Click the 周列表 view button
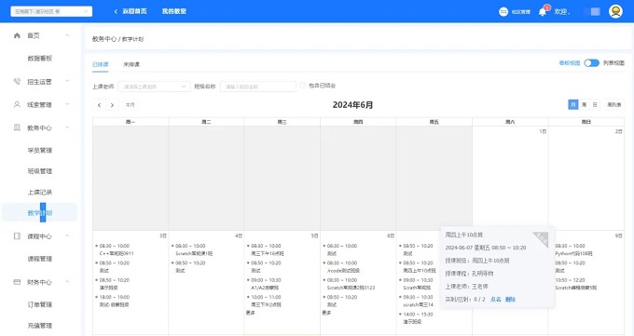634x336 pixels. (614, 104)
